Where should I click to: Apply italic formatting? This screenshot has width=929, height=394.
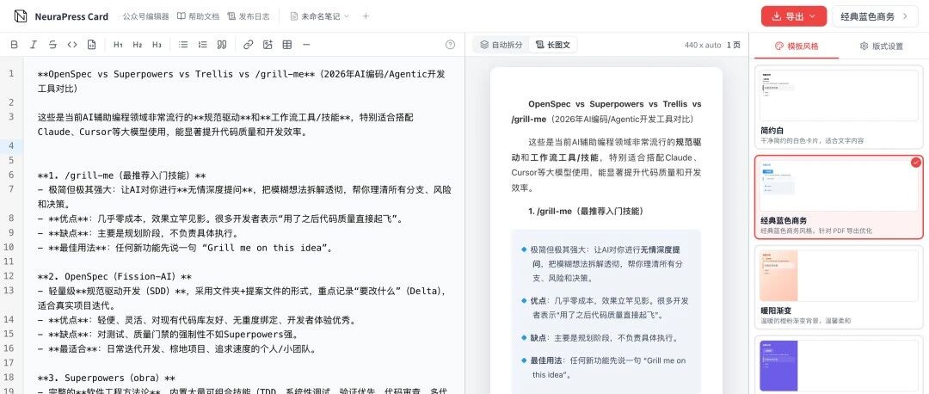click(x=34, y=45)
